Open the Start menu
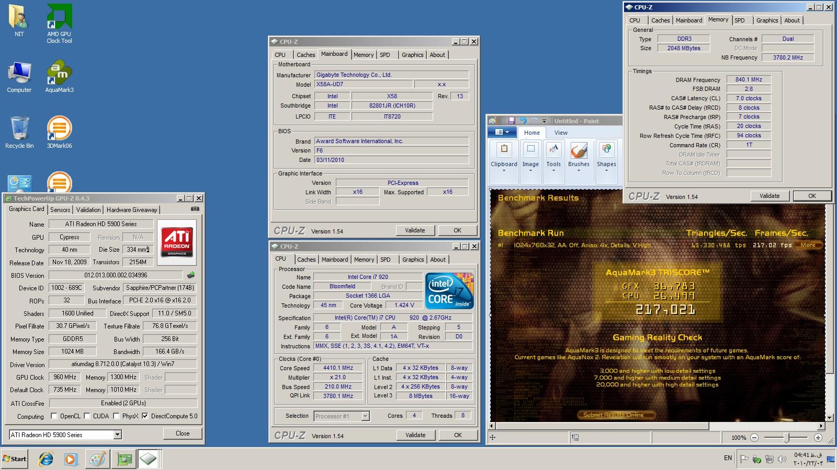This screenshot has height=470, width=837. [14, 459]
